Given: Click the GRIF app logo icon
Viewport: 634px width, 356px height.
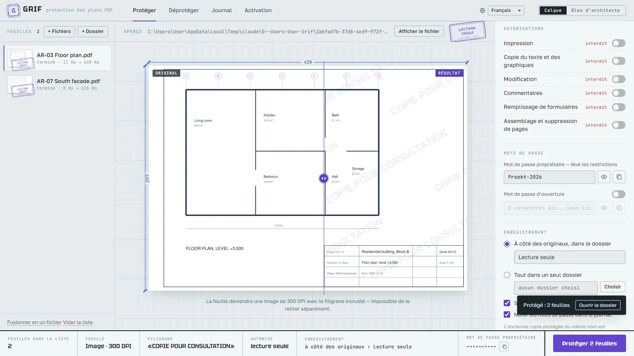Looking at the screenshot, I should tap(13, 10).
